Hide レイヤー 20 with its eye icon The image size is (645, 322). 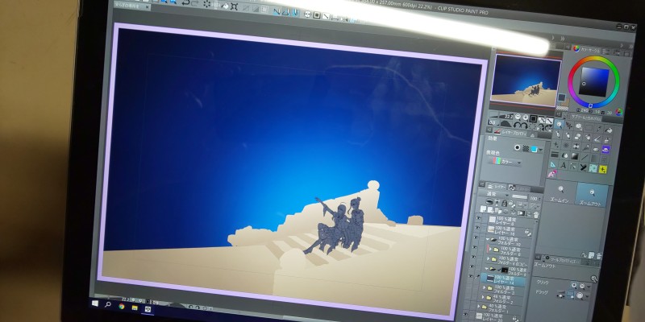click(467, 314)
